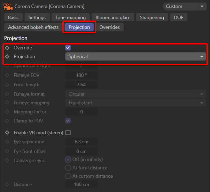Click the Override keyframe diamond
The width and height of the screenshot is (210, 192).
pos(7,48)
